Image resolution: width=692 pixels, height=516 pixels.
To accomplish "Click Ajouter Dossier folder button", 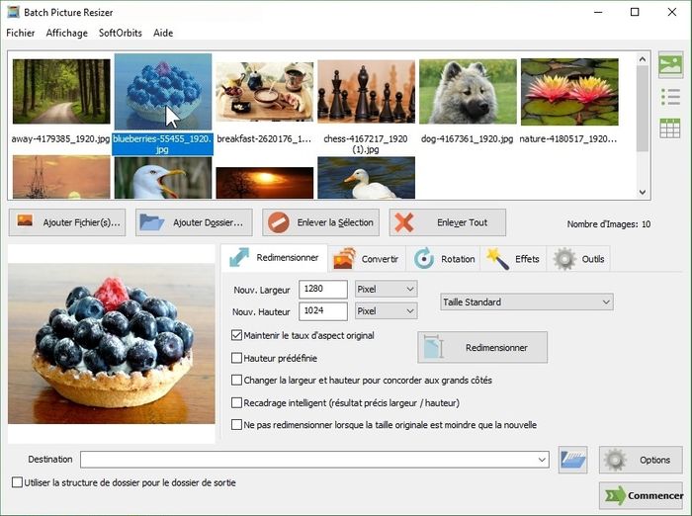I will click(x=194, y=222).
